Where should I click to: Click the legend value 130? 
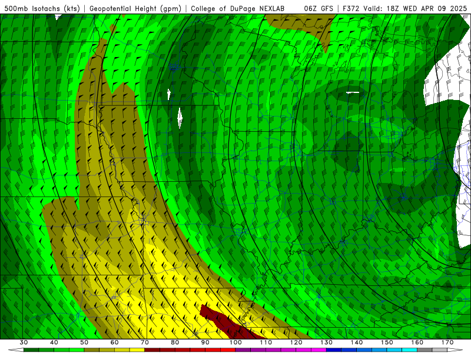click(x=327, y=342)
